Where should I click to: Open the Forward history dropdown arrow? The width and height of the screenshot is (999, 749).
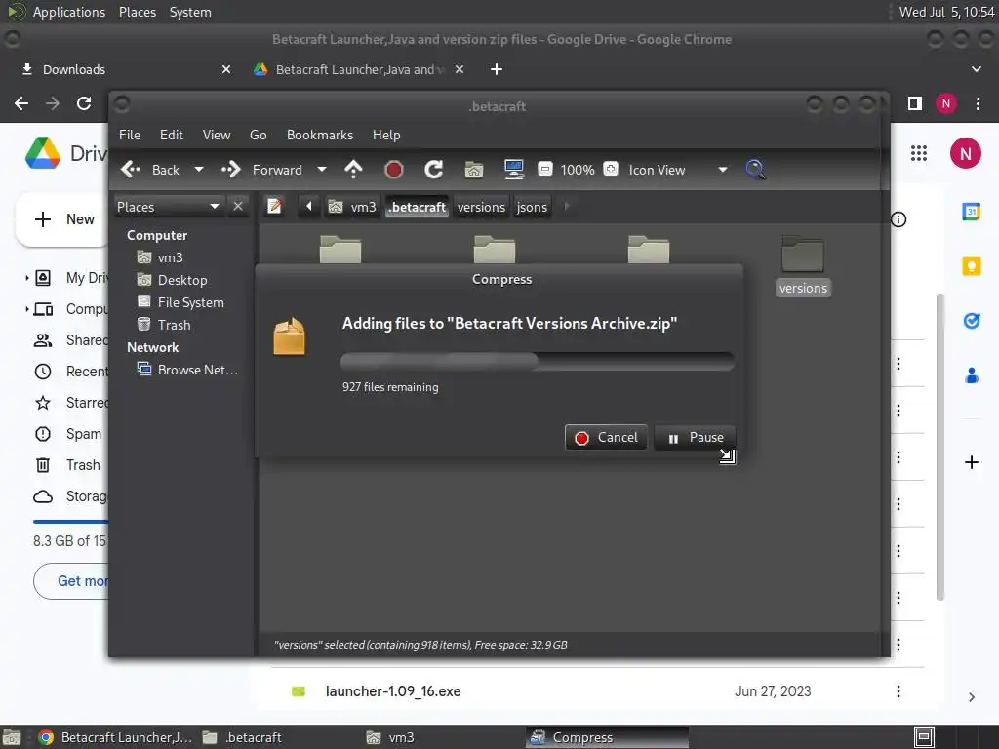(322, 170)
